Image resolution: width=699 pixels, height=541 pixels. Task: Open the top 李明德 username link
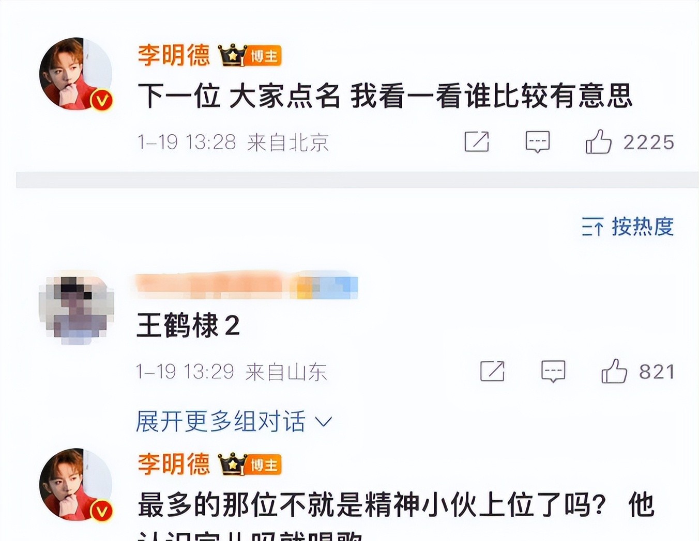(174, 55)
